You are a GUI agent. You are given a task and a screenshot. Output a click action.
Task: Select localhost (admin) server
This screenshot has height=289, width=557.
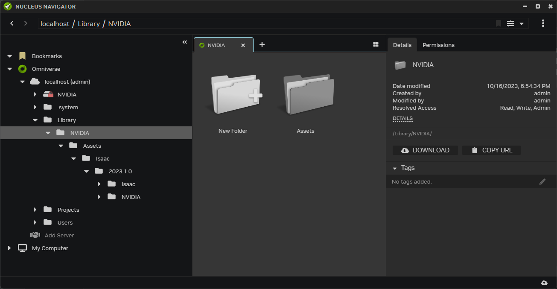tap(67, 82)
